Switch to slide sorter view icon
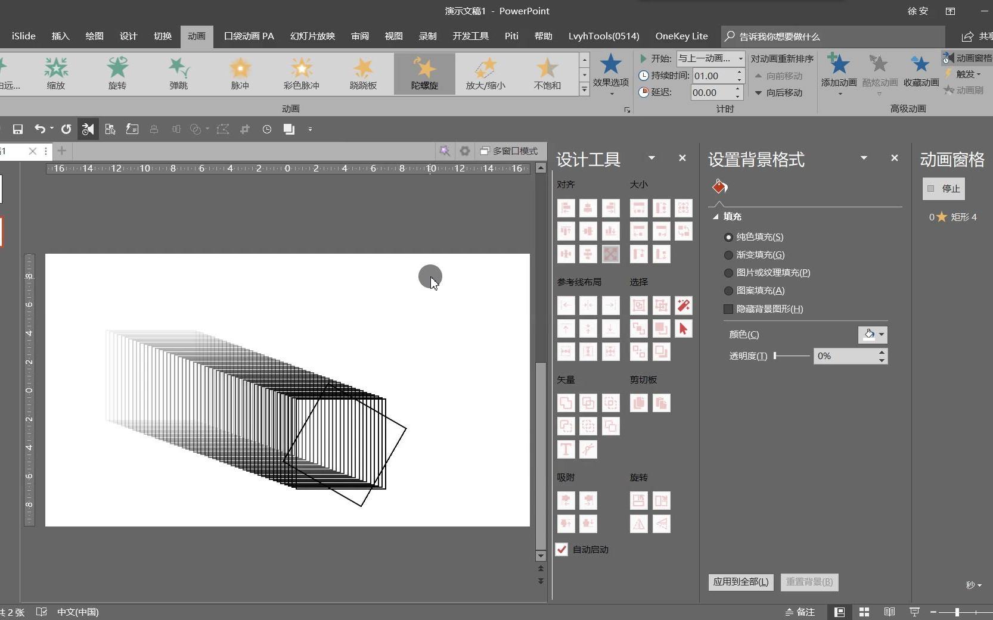Viewport: 993px width, 620px height. [864, 612]
